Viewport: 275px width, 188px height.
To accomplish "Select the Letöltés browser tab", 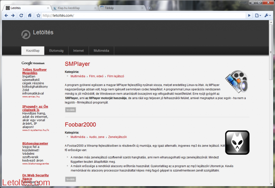I will pos(27,8).
